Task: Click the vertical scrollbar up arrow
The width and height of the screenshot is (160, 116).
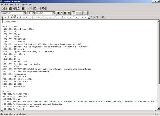Action: click(158, 21)
